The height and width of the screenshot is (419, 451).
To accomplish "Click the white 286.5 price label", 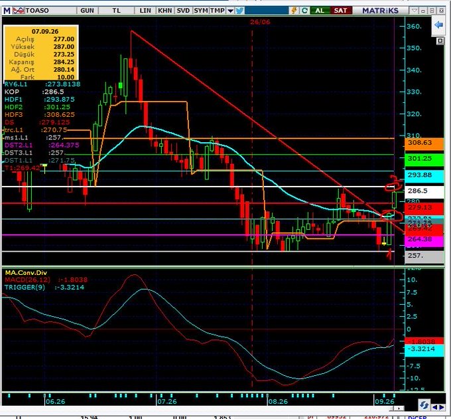I will [x=424, y=191].
